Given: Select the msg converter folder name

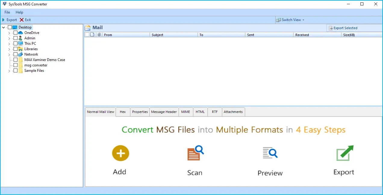Looking at the screenshot, I should [36, 65].
